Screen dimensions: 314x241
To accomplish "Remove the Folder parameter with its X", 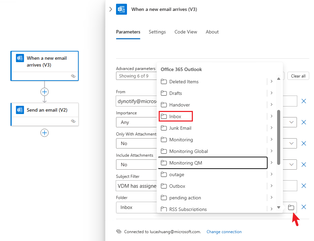I will pos(303,207).
